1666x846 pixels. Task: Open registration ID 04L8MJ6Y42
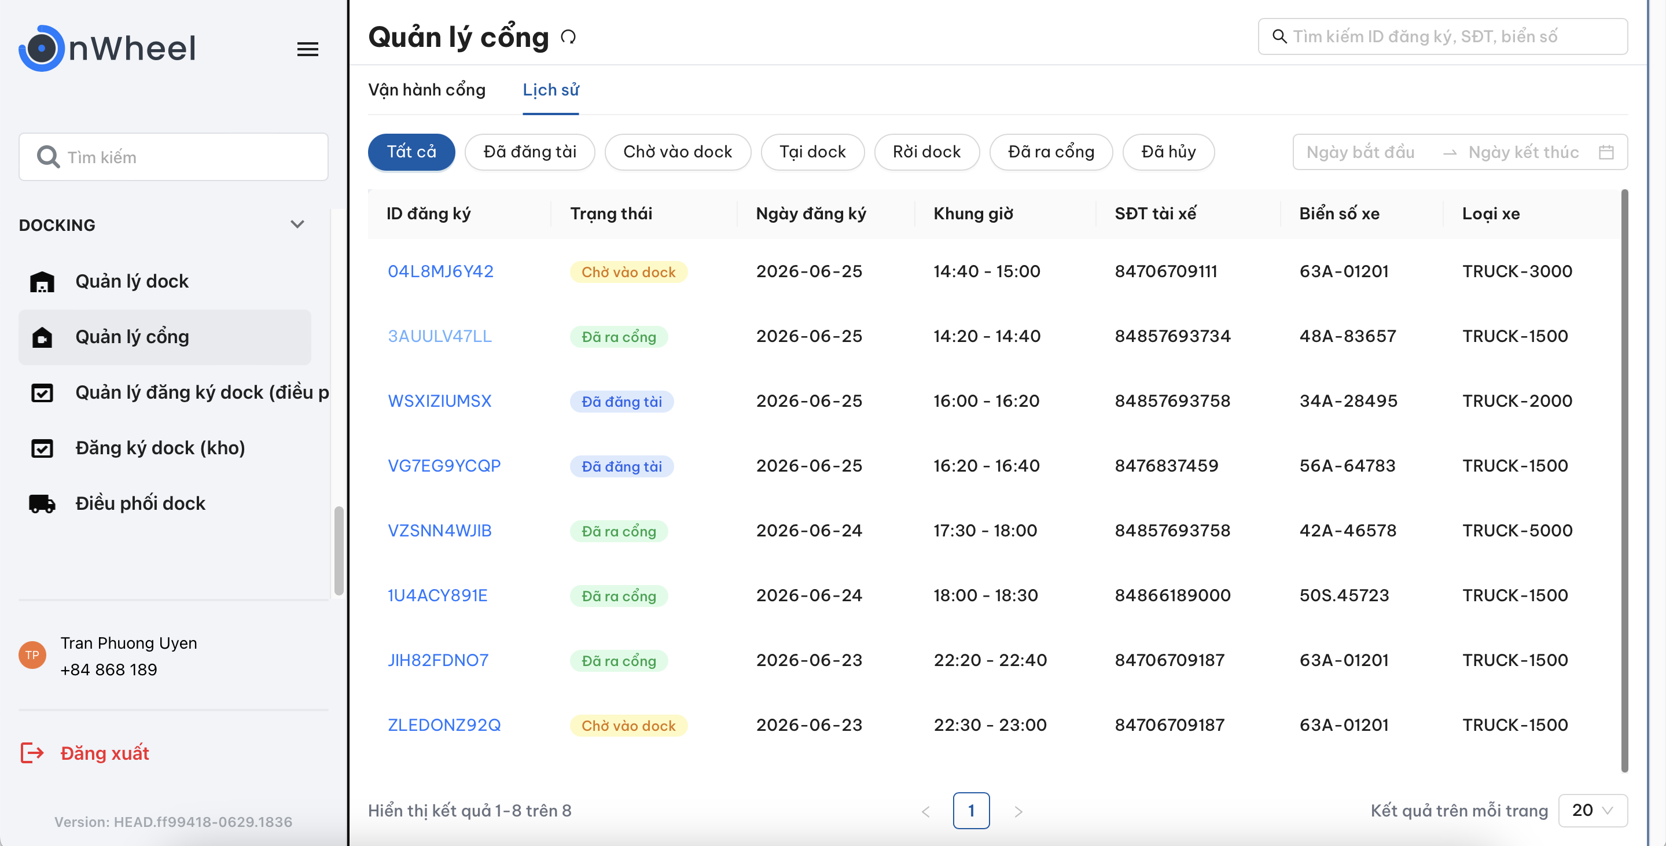point(440,271)
